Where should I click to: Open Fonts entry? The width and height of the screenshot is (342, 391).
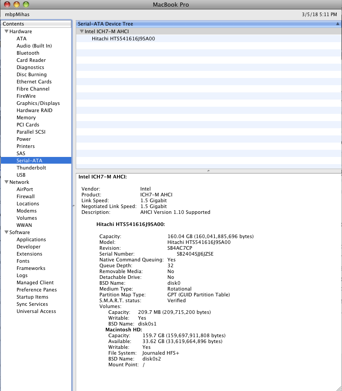pos(23,261)
